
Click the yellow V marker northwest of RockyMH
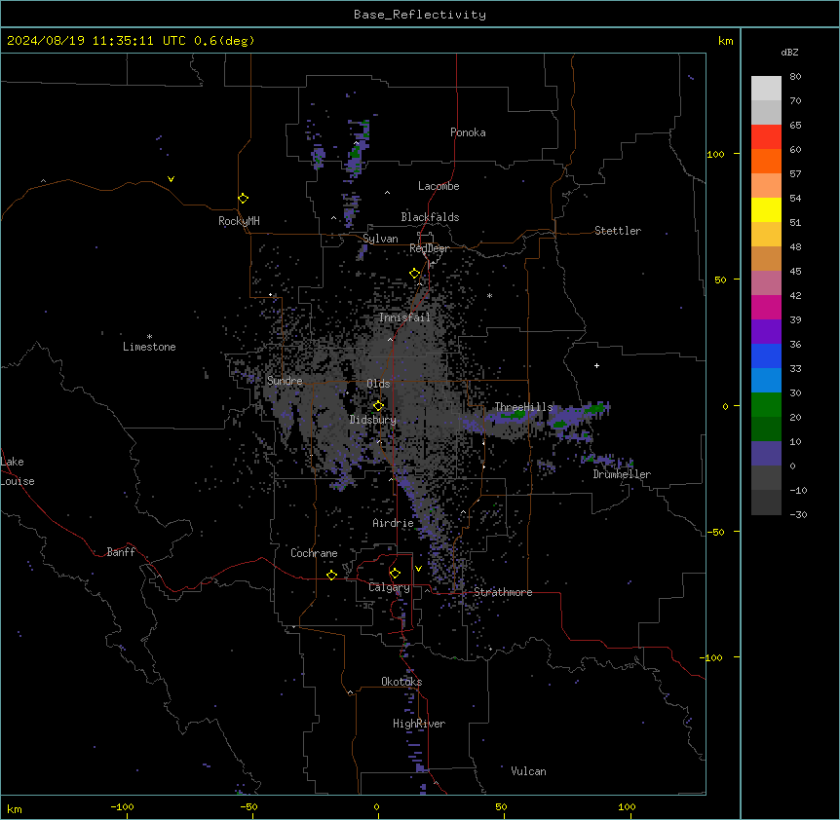171,179
